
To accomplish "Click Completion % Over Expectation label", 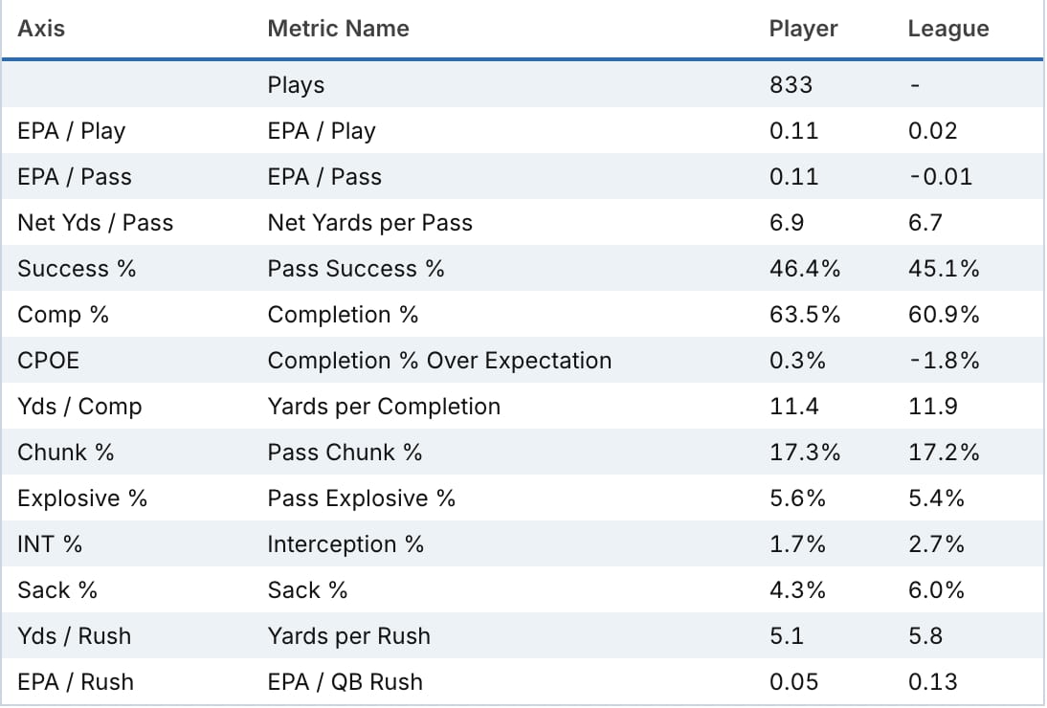I will point(439,361).
